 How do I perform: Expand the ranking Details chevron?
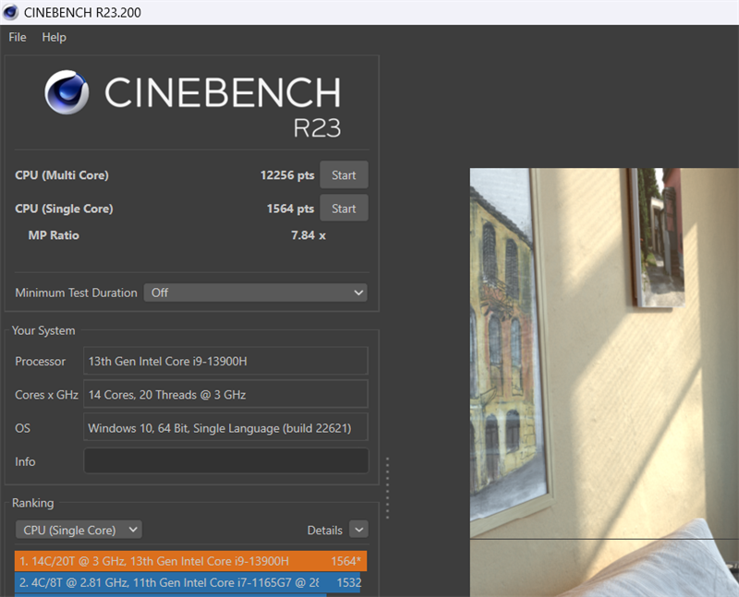(358, 531)
